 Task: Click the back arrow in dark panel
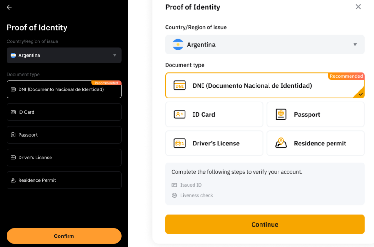point(9,7)
